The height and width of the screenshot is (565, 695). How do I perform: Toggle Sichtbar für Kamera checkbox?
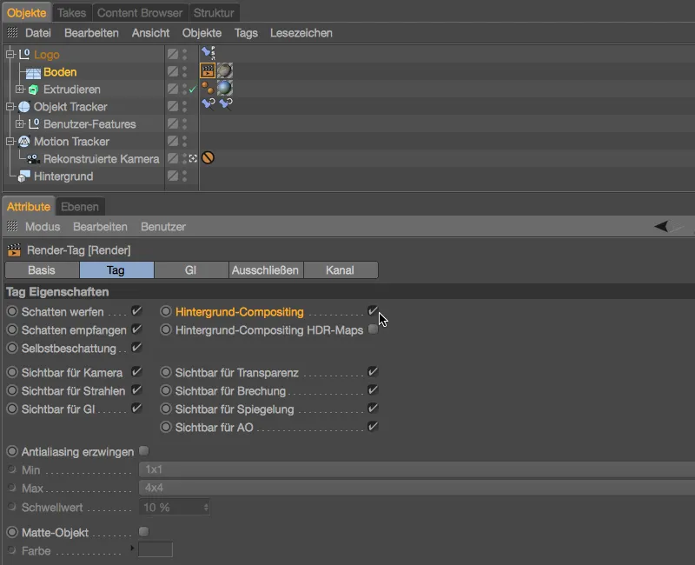136,372
